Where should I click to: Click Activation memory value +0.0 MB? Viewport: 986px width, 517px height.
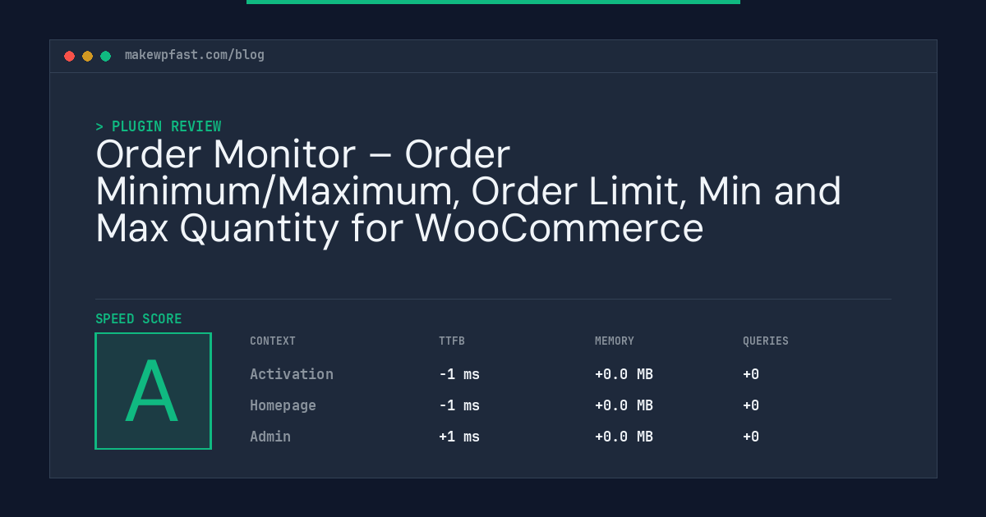pyautogui.click(x=624, y=374)
